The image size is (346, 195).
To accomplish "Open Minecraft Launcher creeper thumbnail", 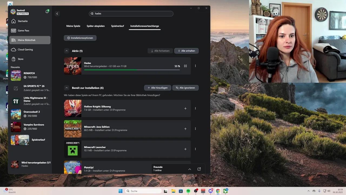I will 73,149.
